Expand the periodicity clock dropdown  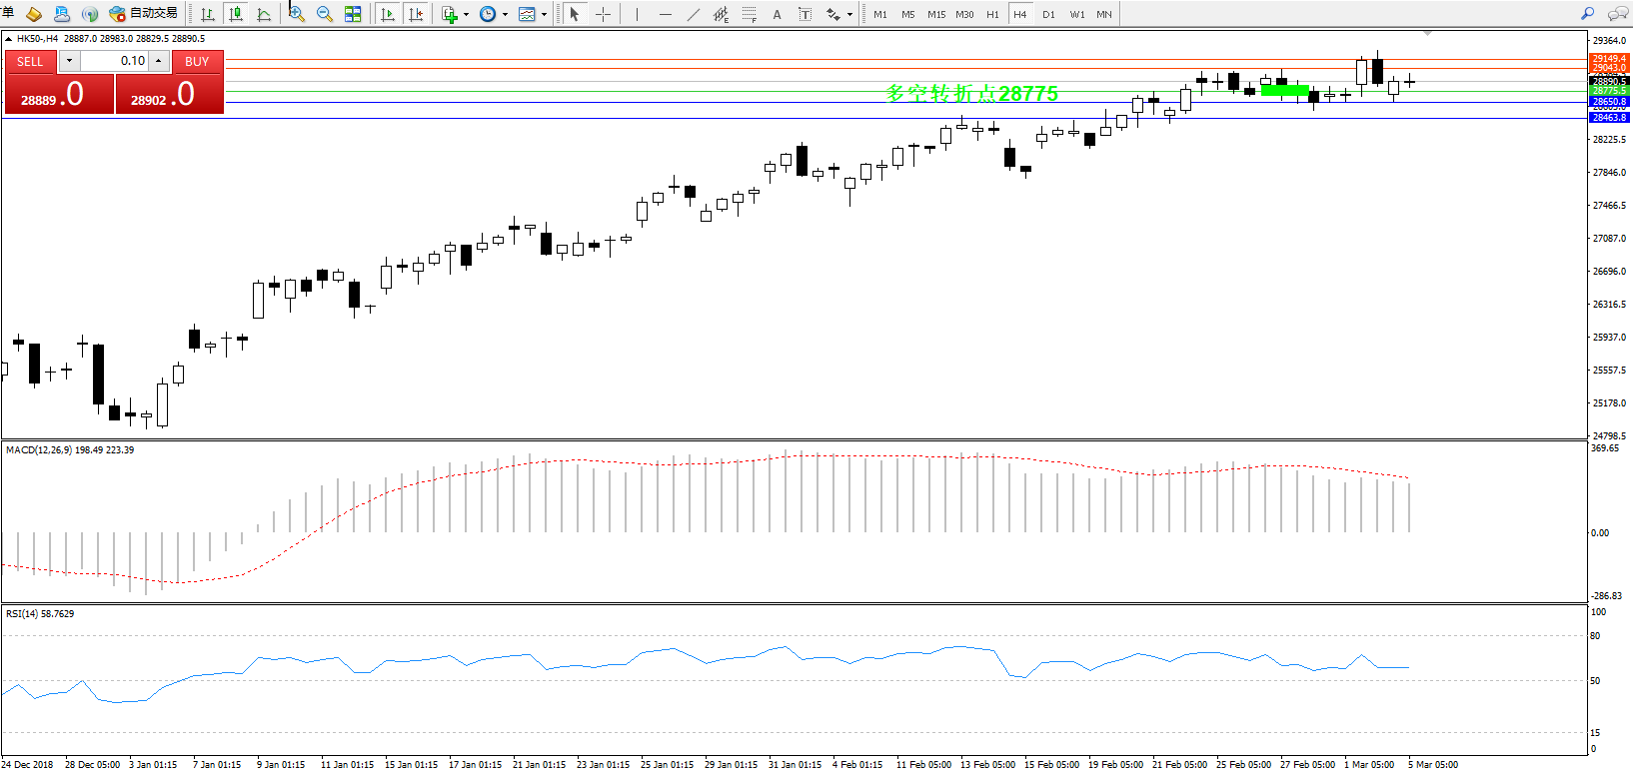coord(505,15)
